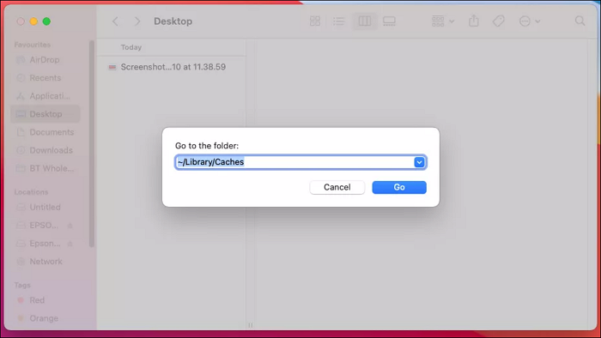Open the group-by dropdown in toolbar

(x=443, y=21)
